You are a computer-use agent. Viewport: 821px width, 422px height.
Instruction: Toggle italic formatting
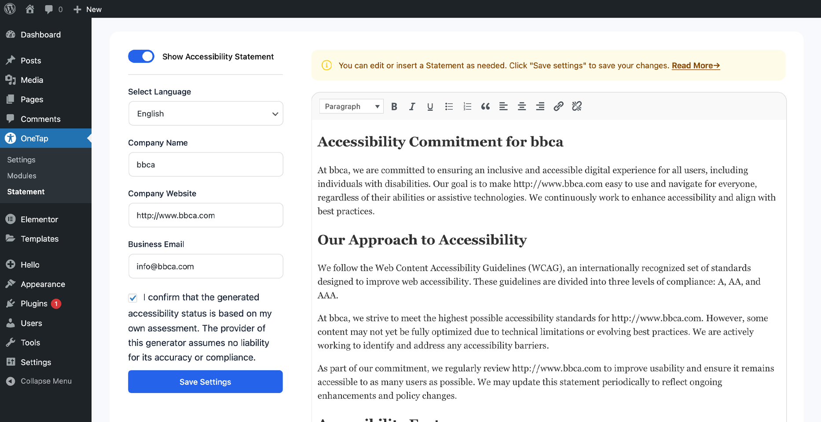pyautogui.click(x=412, y=106)
